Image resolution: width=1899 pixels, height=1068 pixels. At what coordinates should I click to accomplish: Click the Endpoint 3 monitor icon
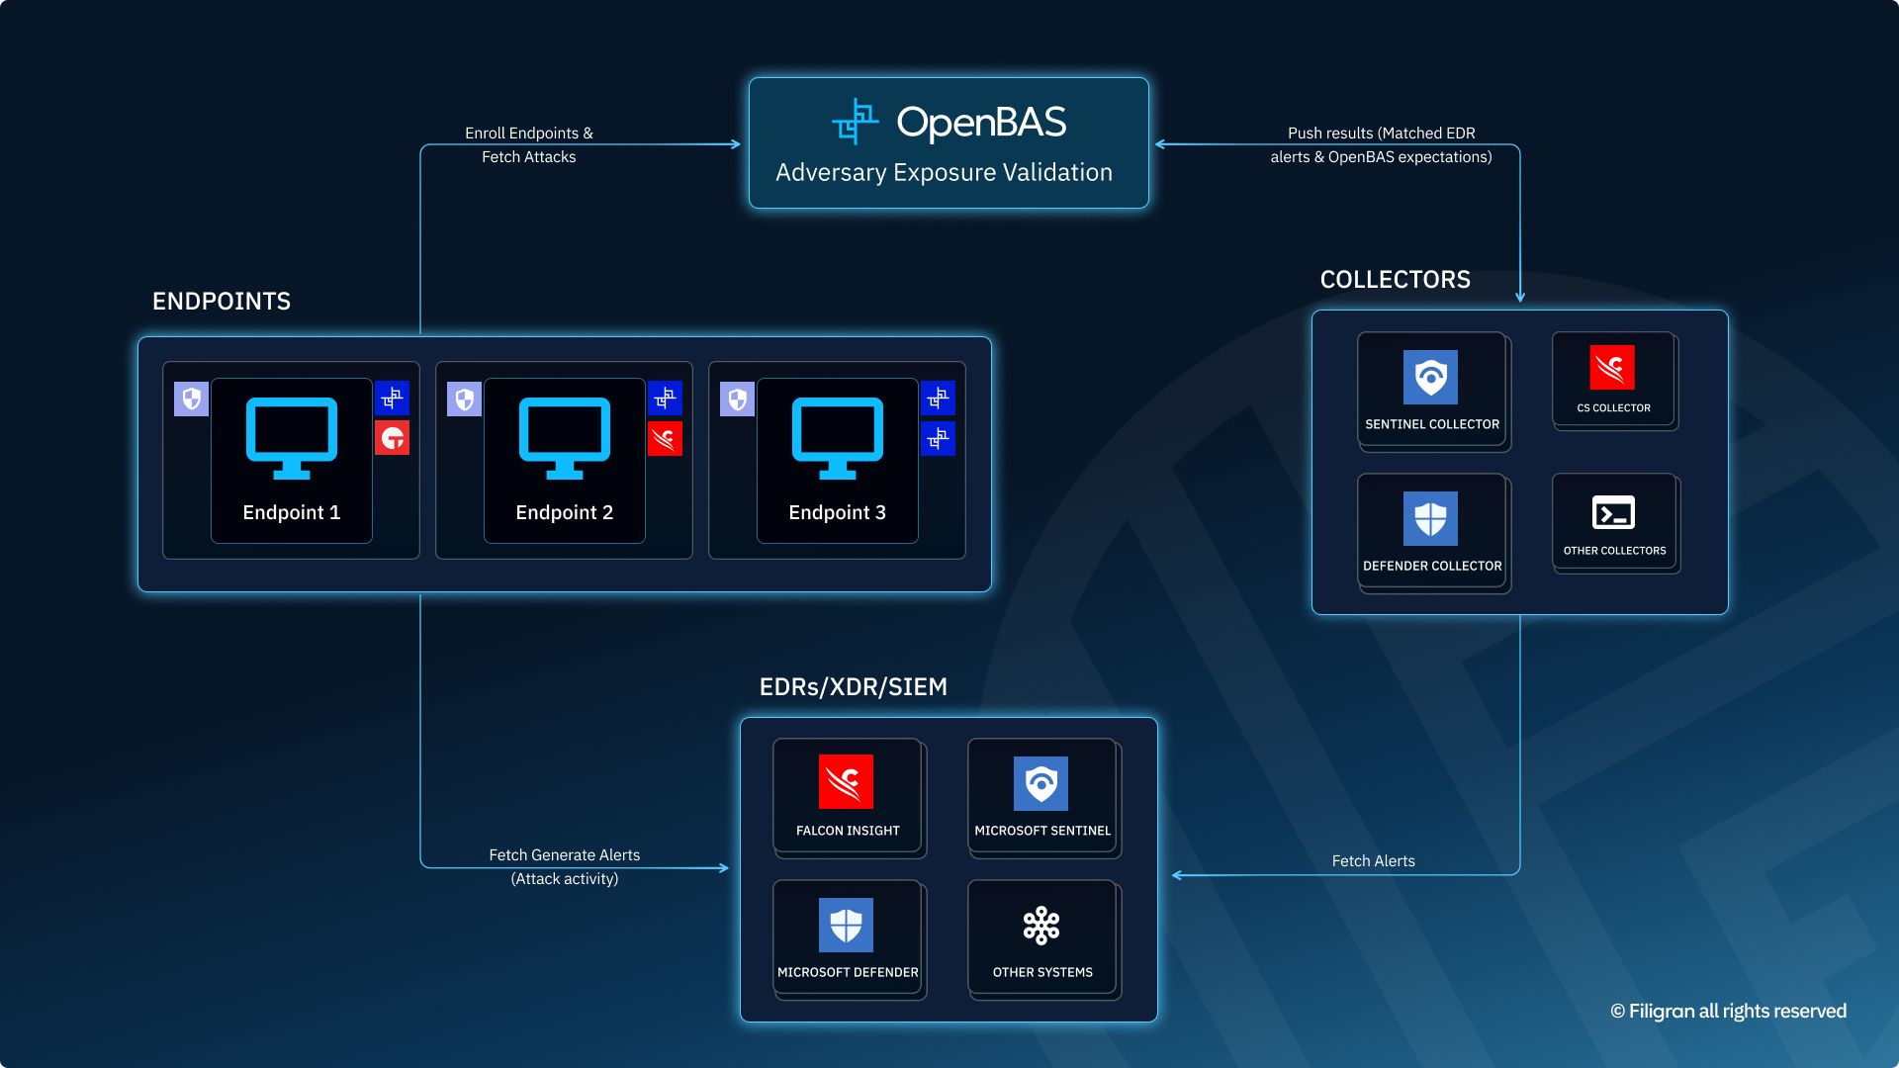(838, 438)
